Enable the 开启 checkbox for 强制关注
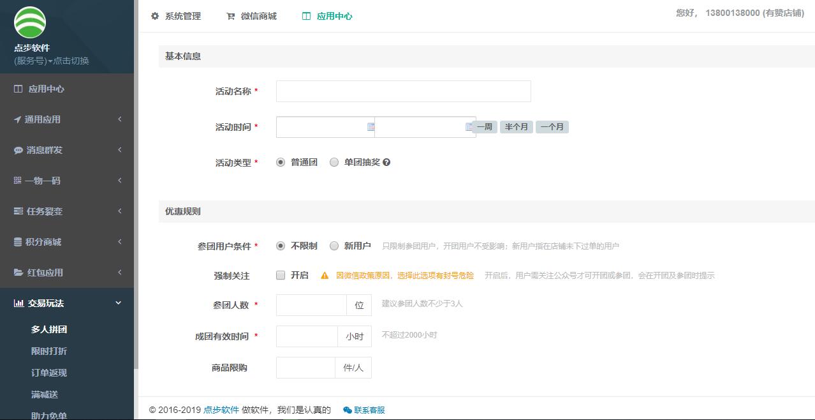The width and height of the screenshot is (815, 420). point(279,275)
